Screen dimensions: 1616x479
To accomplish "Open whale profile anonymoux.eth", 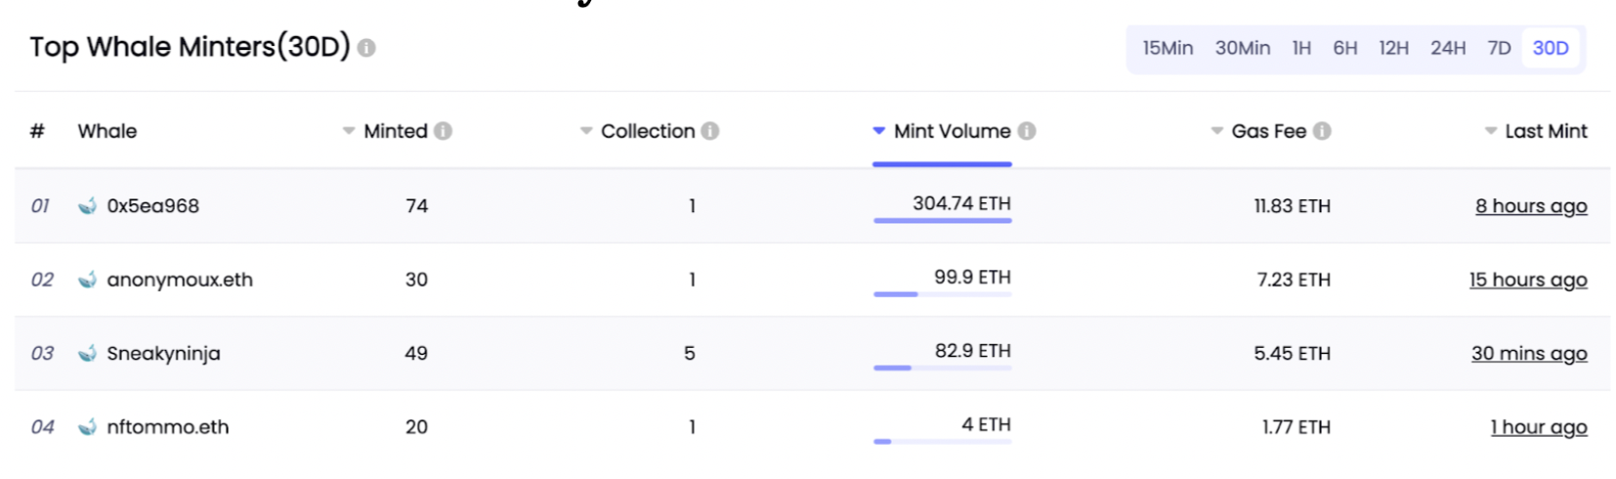I will (x=180, y=280).
